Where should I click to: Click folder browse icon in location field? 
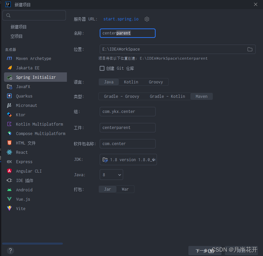point(250,49)
